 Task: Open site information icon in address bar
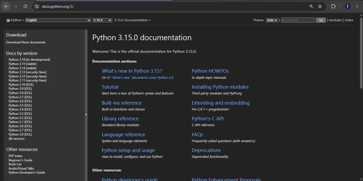(x=37, y=6)
